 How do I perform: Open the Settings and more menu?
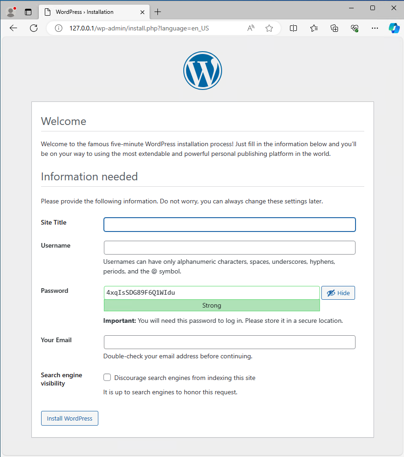click(x=375, y=28)
